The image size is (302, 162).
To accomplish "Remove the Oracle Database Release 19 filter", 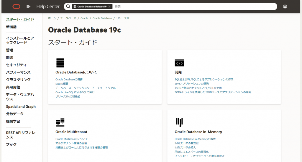I will click(x=109, y=6).
